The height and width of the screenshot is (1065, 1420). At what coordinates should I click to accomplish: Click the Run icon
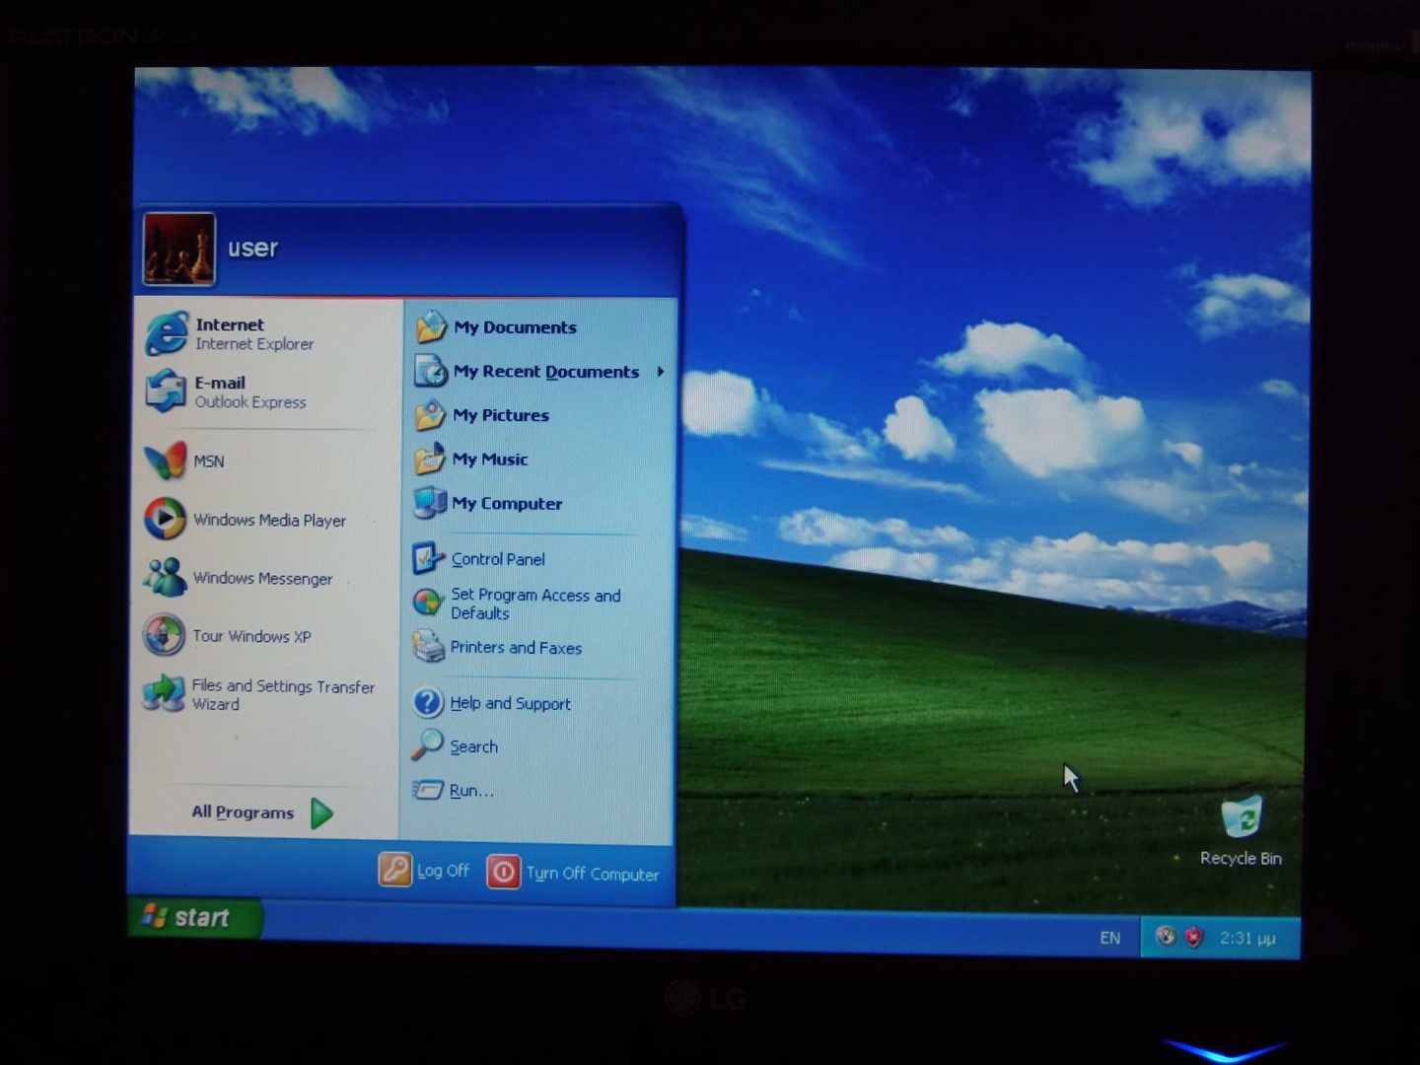tap(427, 789)
